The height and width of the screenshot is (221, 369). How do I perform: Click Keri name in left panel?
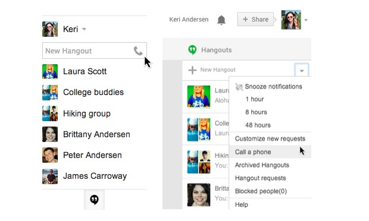[70, 29]
